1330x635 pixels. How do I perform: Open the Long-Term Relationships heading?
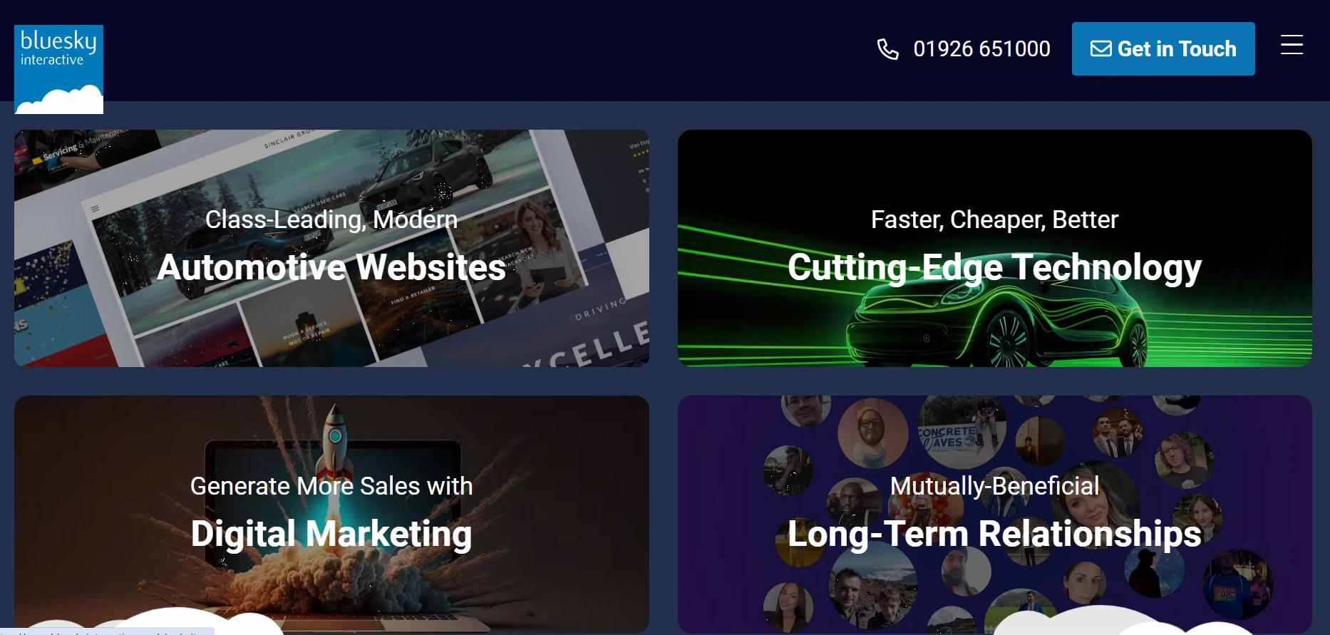point(994,535)
